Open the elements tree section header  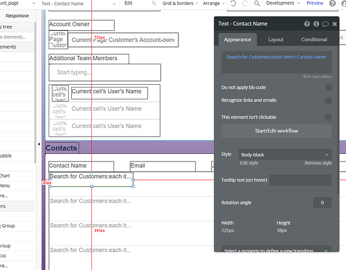tap(17, 27)
